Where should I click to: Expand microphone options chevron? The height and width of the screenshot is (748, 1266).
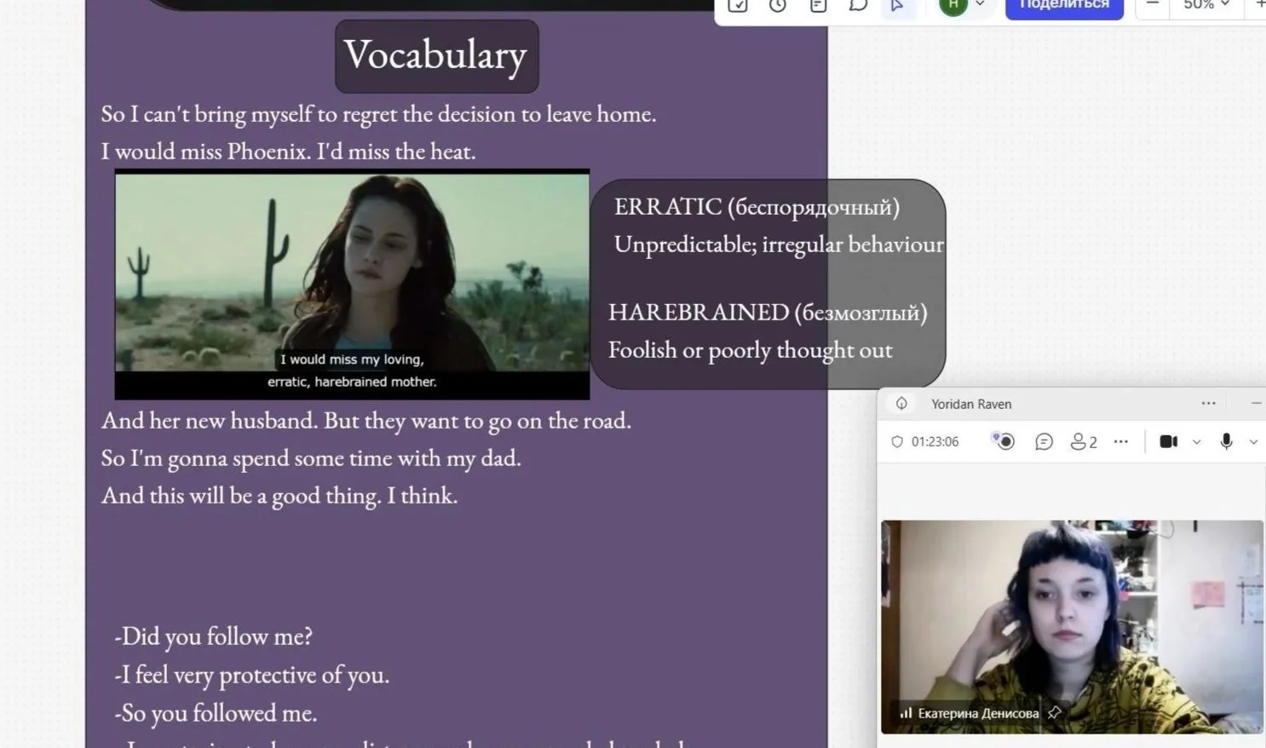click(x=1253, y=442)
